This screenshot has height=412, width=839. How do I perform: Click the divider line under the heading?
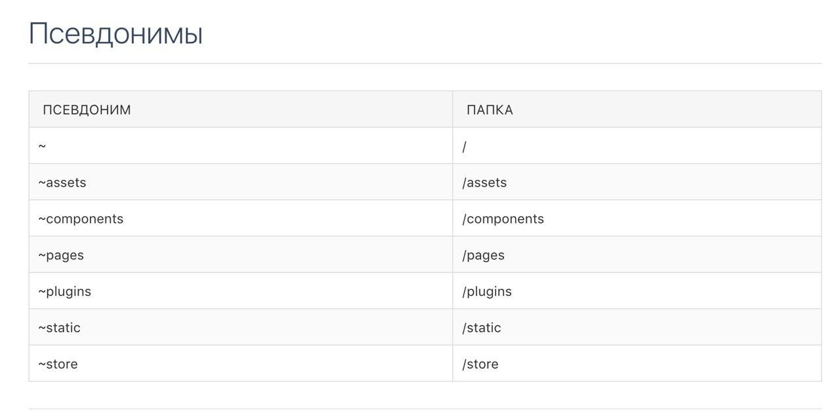(x=425, y=64)
